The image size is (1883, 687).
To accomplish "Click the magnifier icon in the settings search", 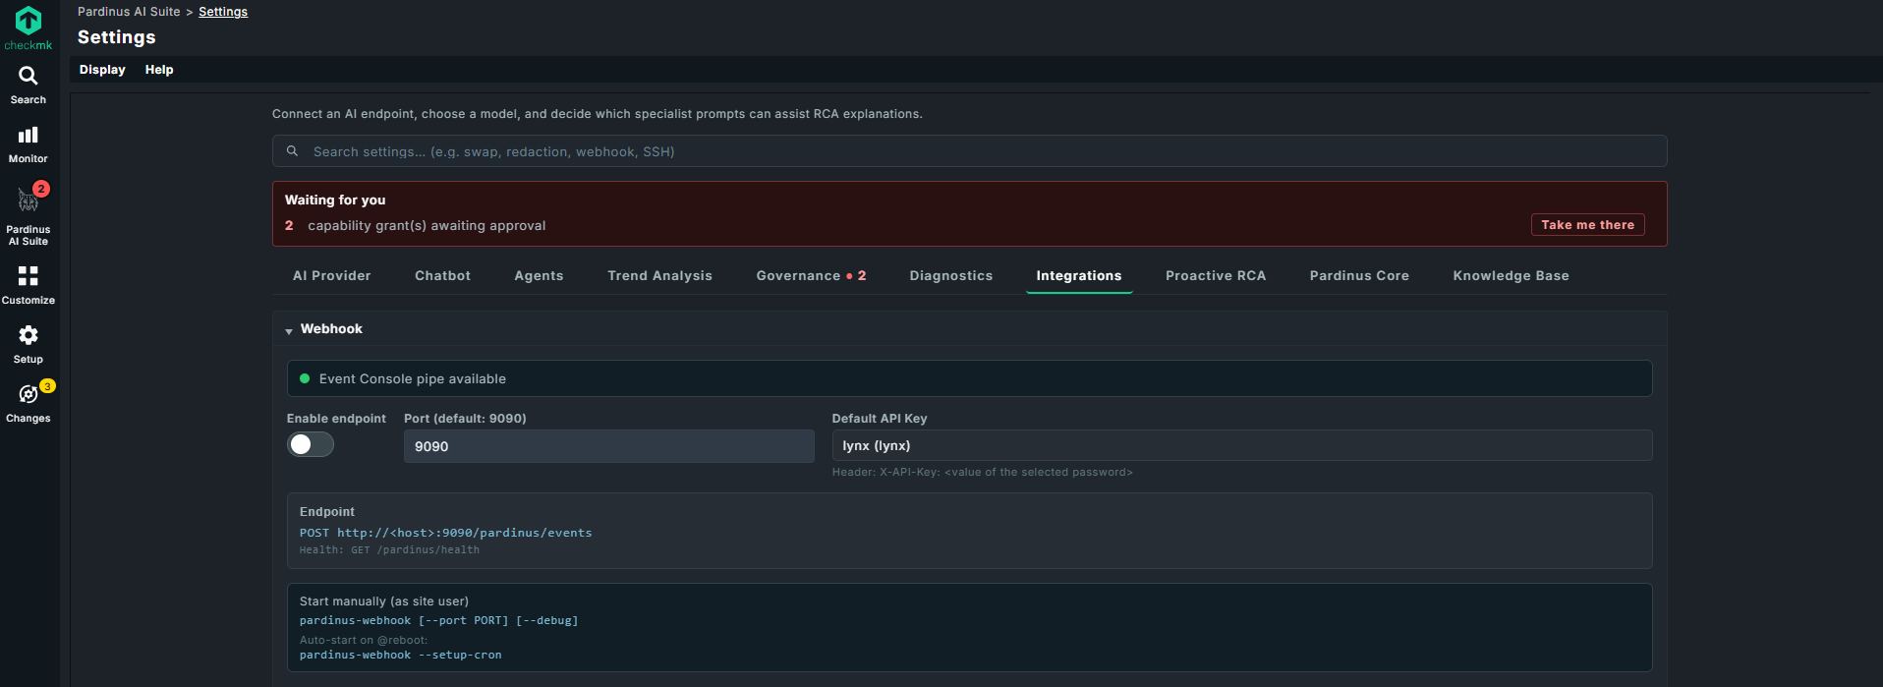I will coord(292,151).
